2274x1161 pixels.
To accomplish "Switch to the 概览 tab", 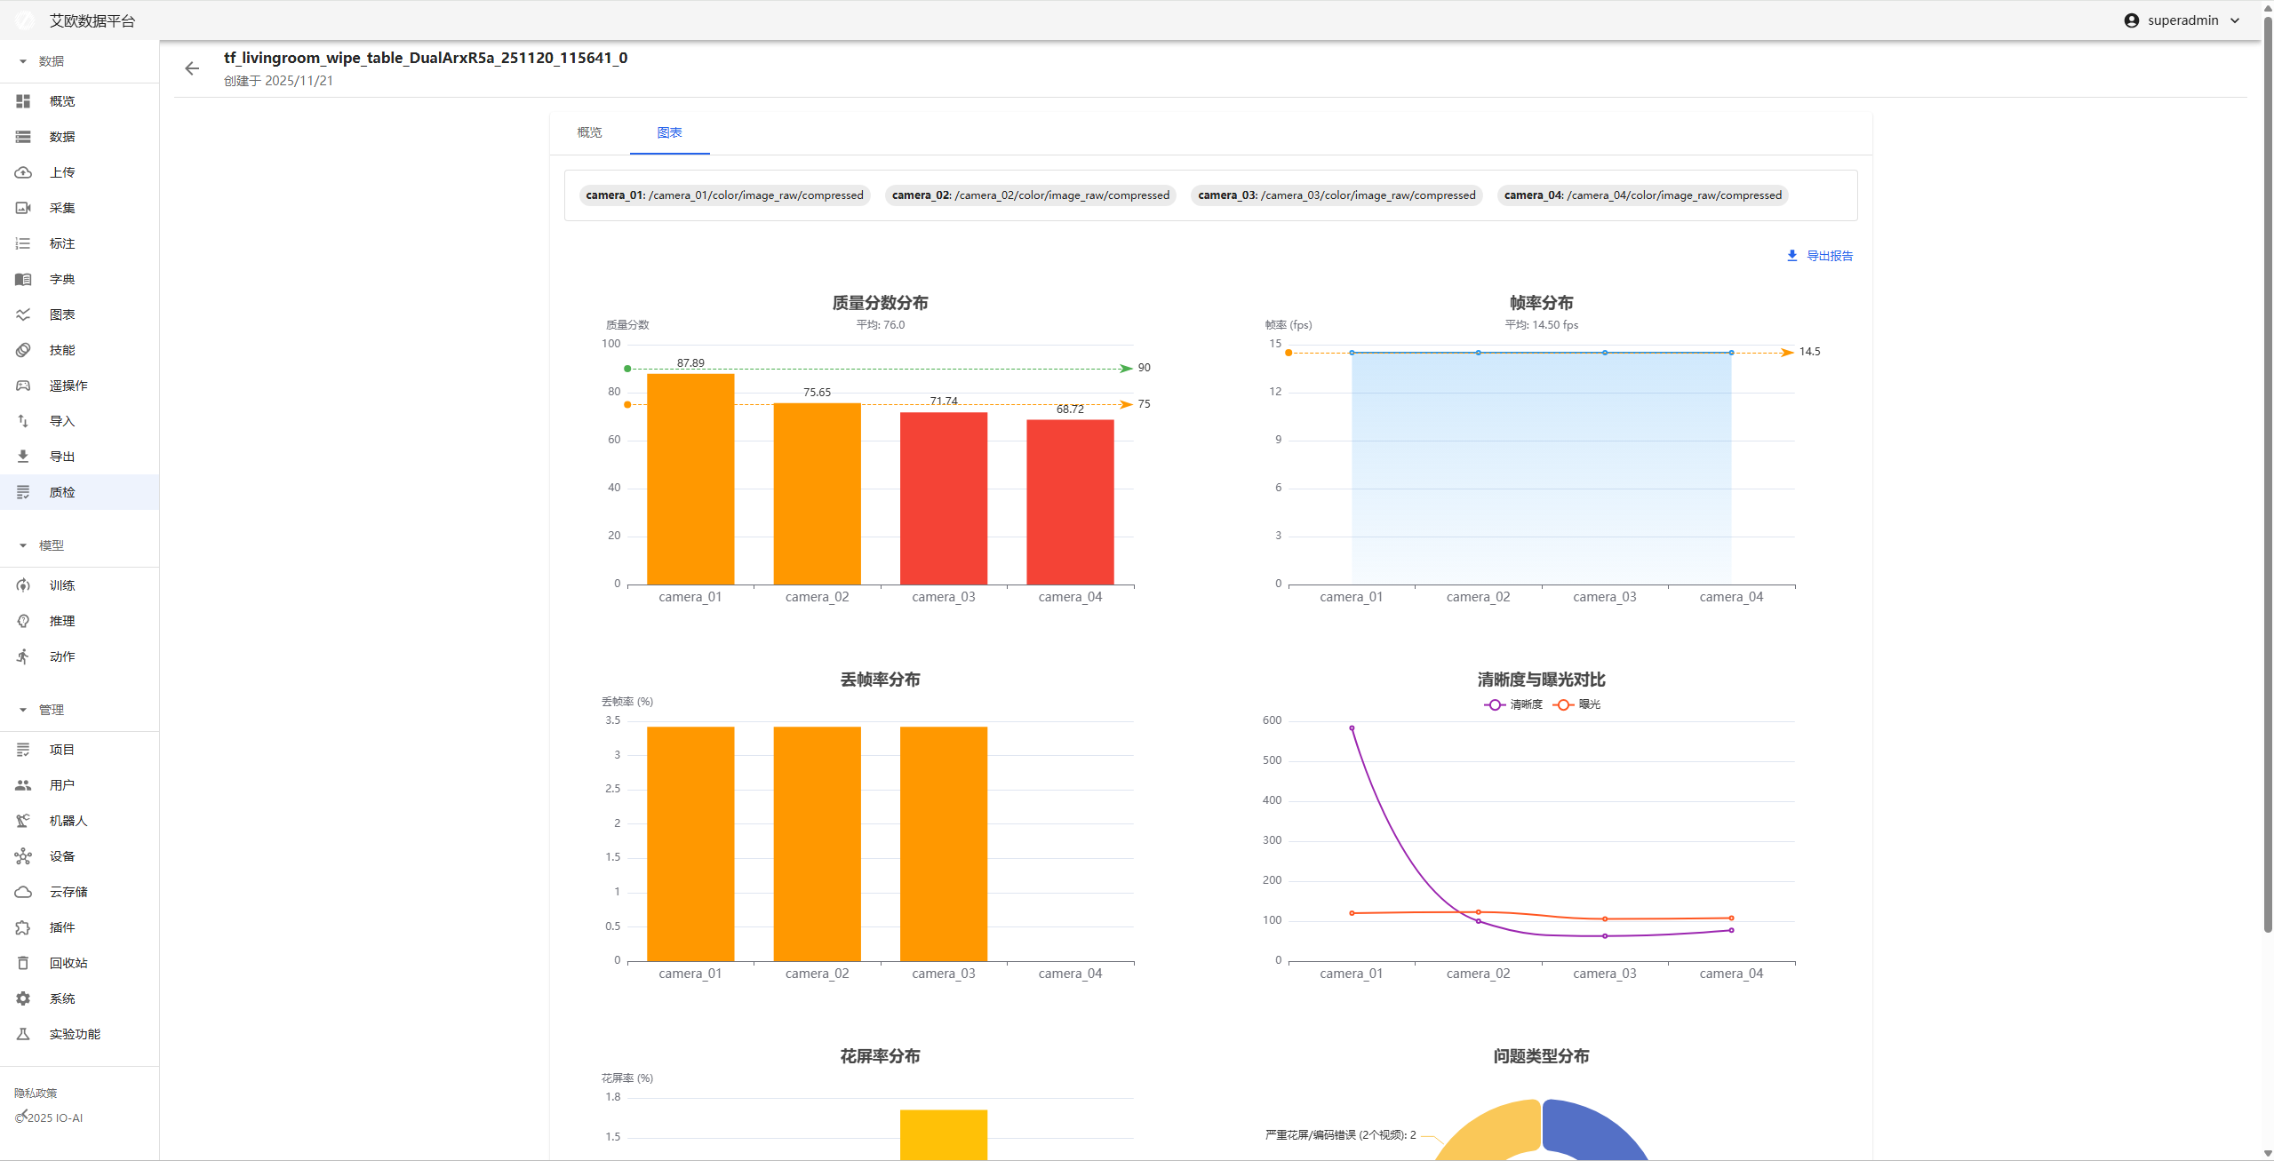I will click(589, 132).
